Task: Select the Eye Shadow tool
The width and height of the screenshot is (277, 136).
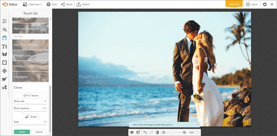Action: click(x=31, y=20)
